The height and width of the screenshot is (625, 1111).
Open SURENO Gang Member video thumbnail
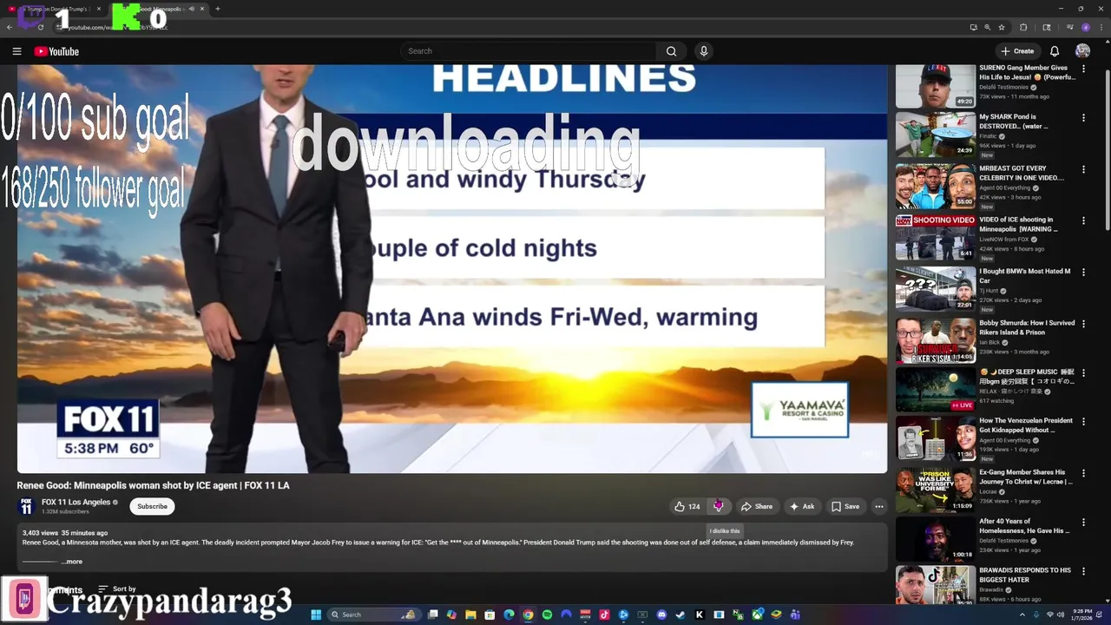tap(935, 85)
